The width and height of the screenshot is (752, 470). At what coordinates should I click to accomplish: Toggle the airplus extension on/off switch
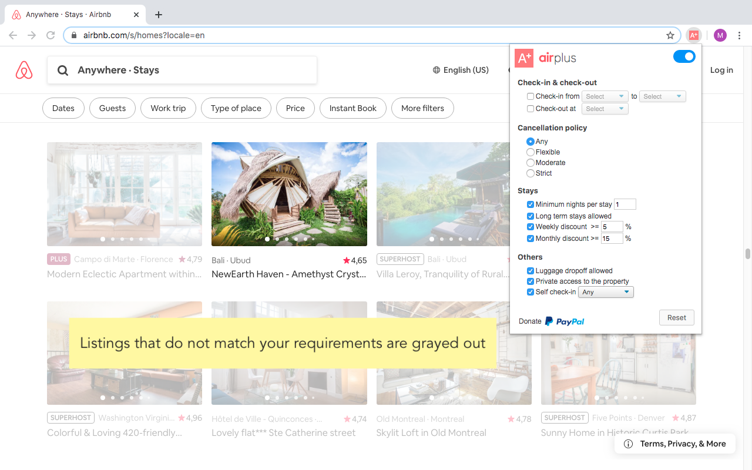click(684, 56)
